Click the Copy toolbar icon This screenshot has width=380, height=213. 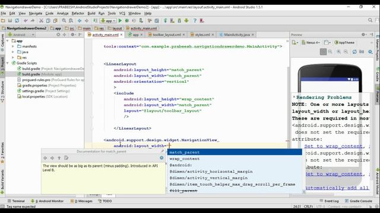pos(48,21)
